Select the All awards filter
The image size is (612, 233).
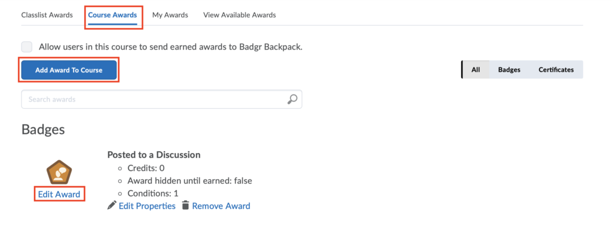click(x=475, y=70)
